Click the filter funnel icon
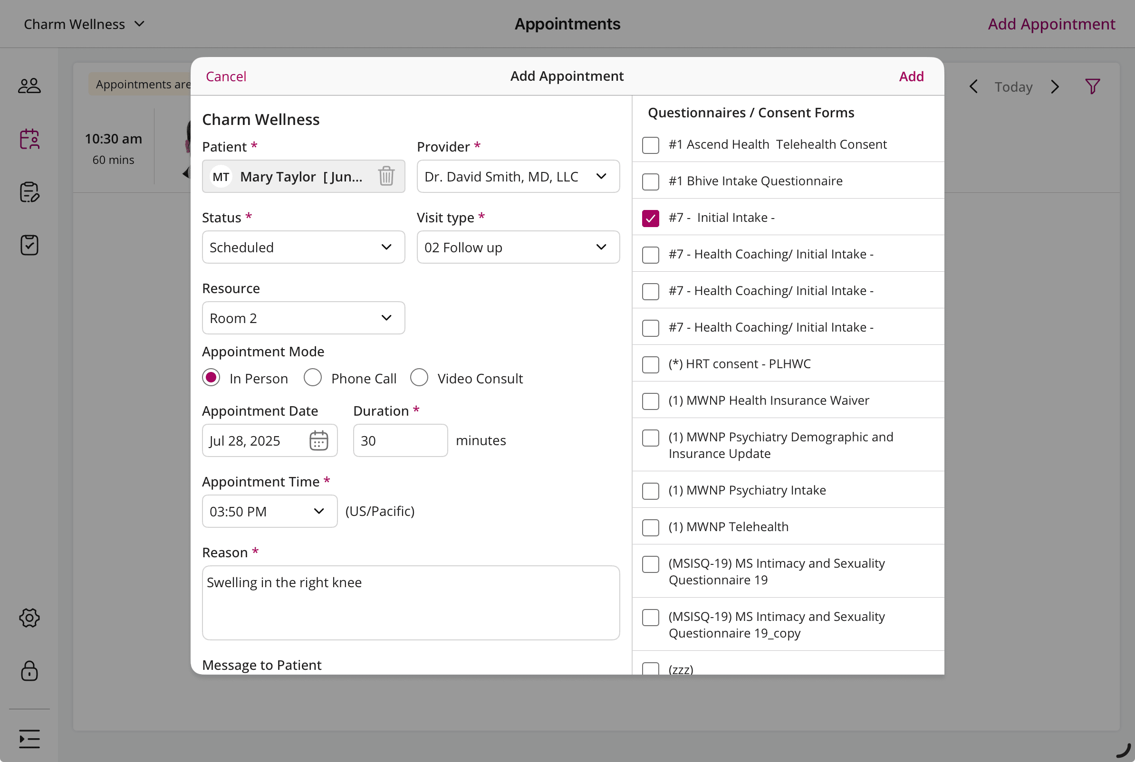This screenshot has height=762, width=1135. [x=1092, y=86]
